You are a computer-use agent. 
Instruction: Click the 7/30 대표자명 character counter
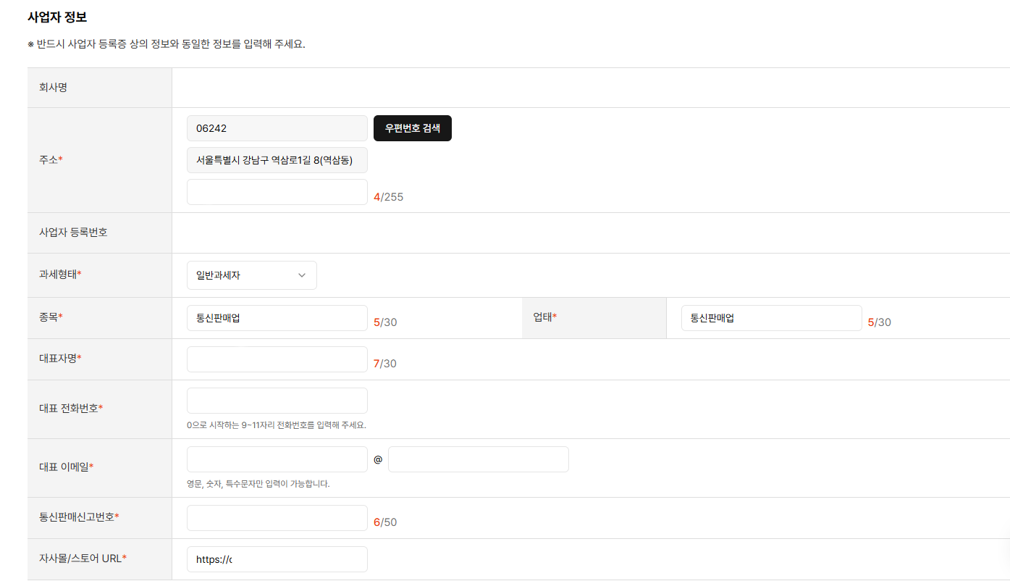384,364
